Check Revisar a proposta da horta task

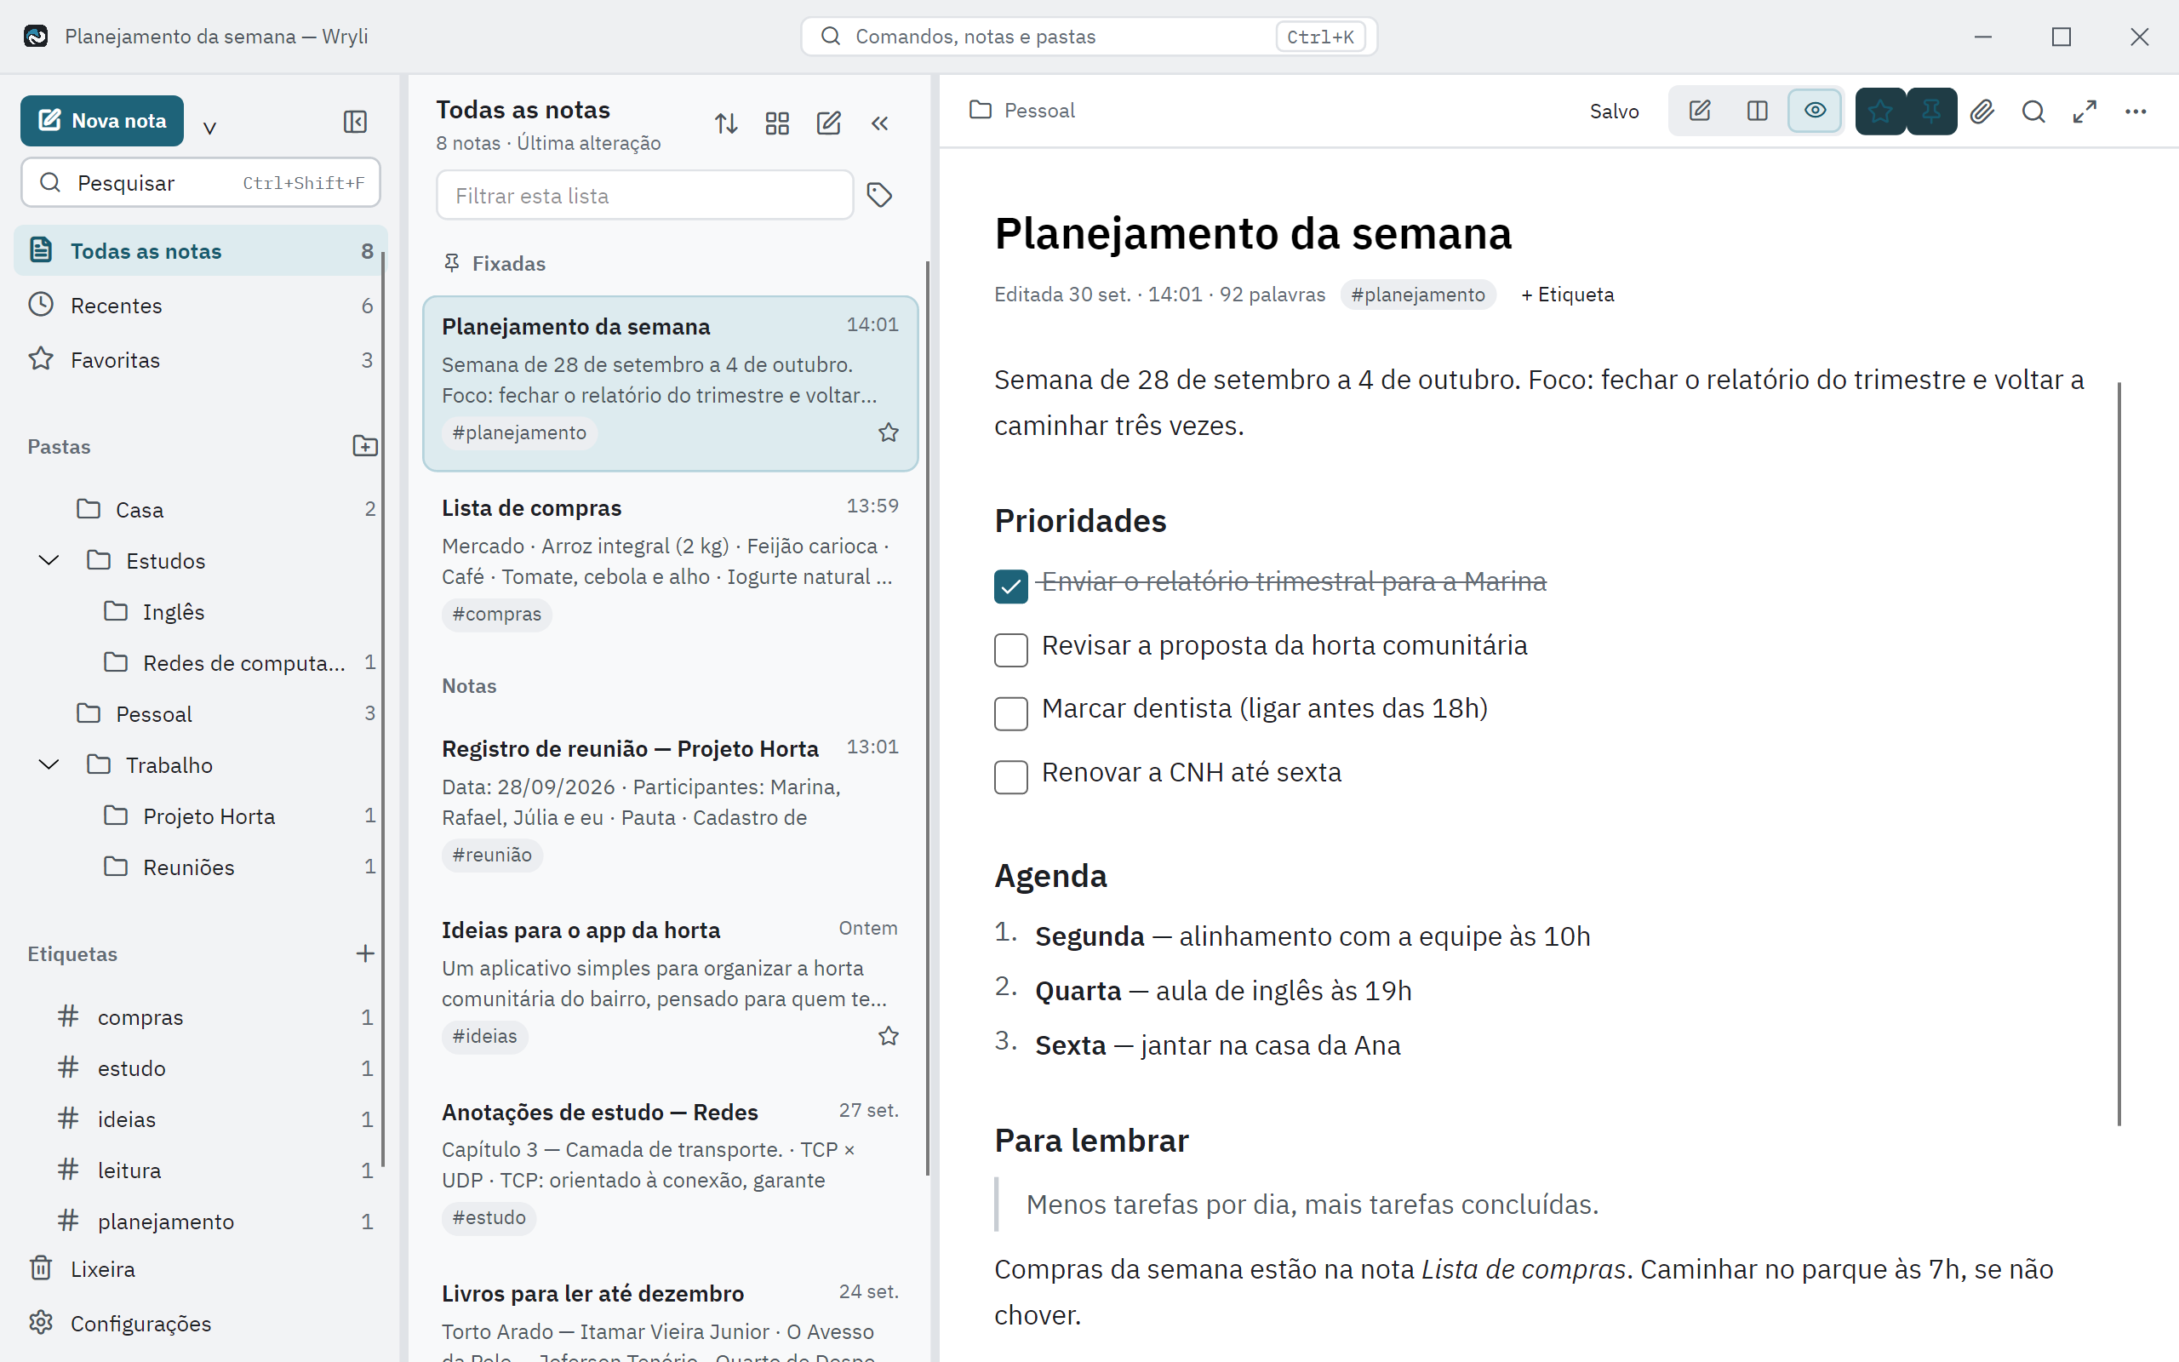pos(1010,650)
